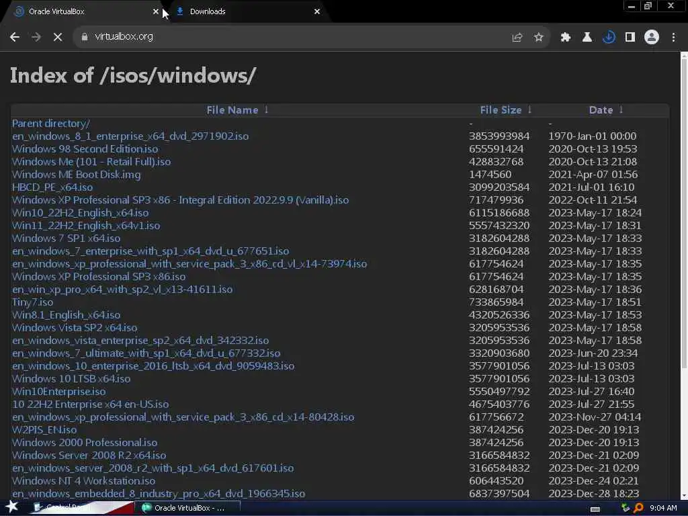Download Windows 2000 Professional.iso
688x516 pixels.
85,442
